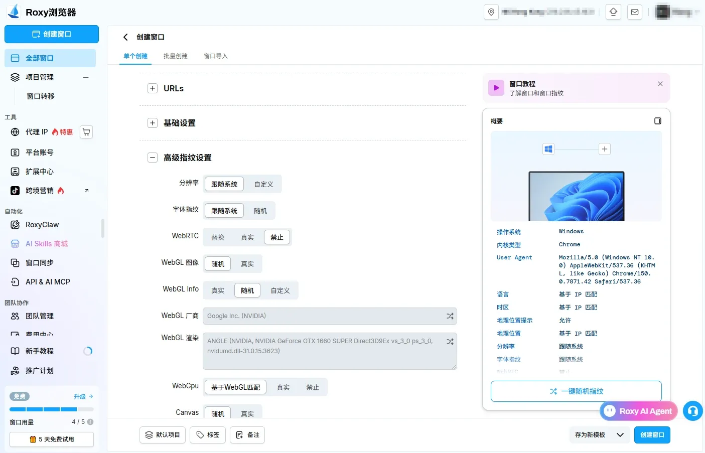Viewport: 705px width, 453px height.
Task: Expand the URLs section
Action: [x=153, y=88]
